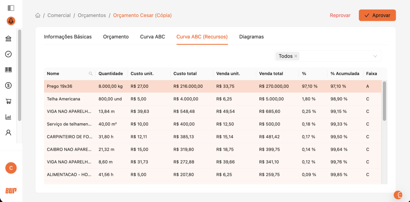The width and height of the screenshot is (410, 202).
Task: Select the CAIBRO NAO APARE... row
Action: click(213, 149)
